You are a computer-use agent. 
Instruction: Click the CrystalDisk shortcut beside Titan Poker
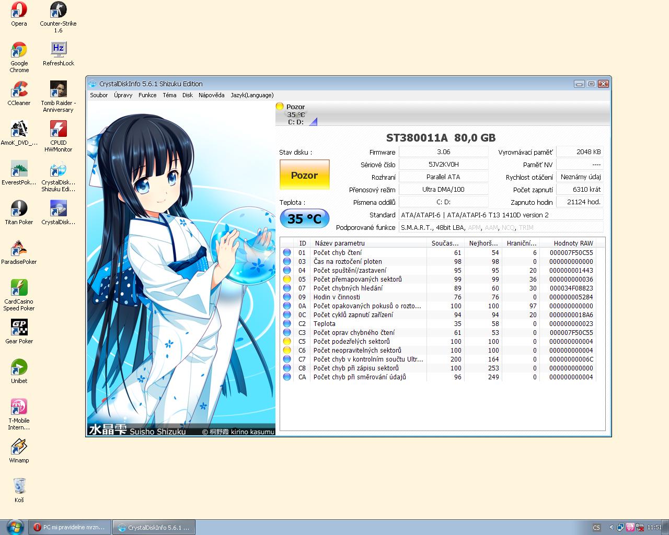click(x=58, y=213)
